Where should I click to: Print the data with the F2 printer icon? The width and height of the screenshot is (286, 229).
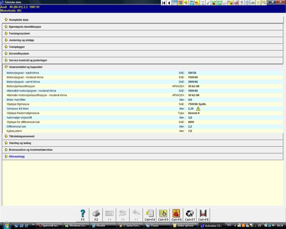(96, 215)
